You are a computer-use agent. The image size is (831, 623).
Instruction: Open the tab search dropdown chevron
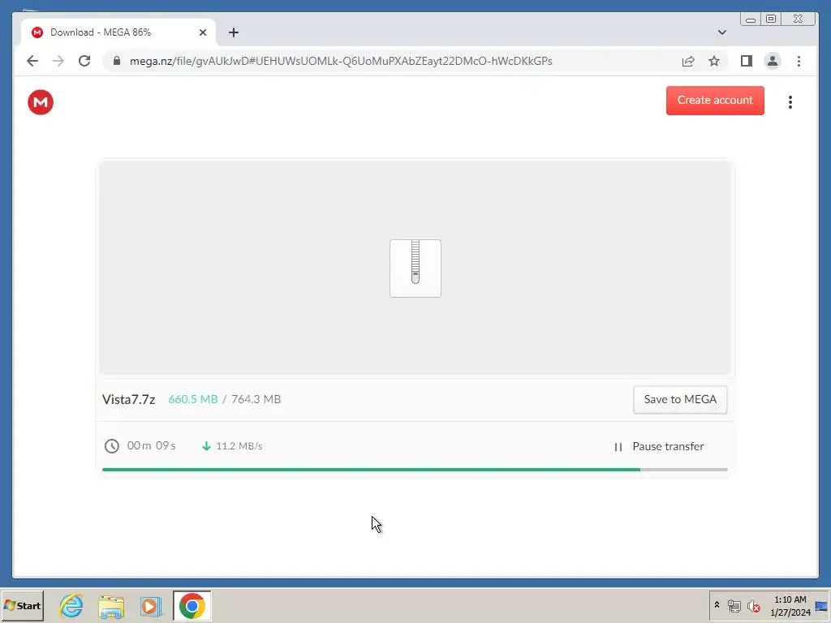click(721, 32)
